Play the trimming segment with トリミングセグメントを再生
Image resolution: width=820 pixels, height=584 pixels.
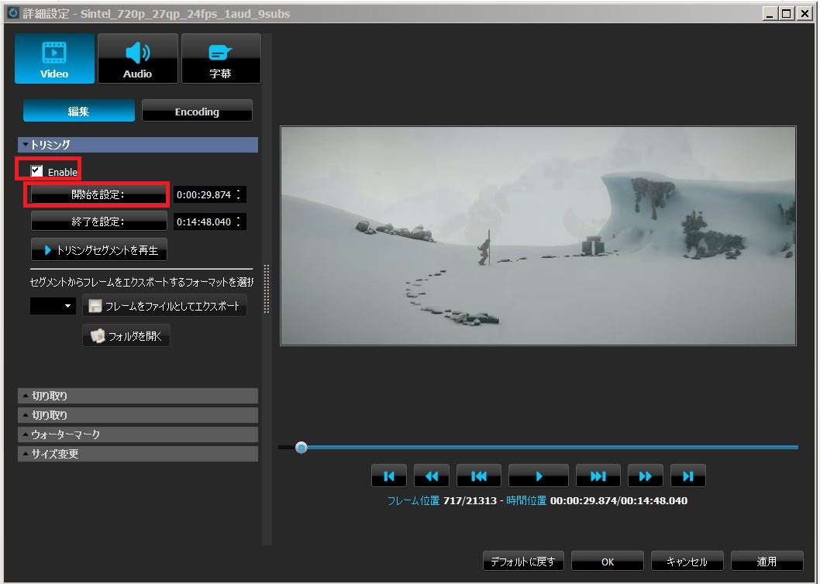coord(99,250)
